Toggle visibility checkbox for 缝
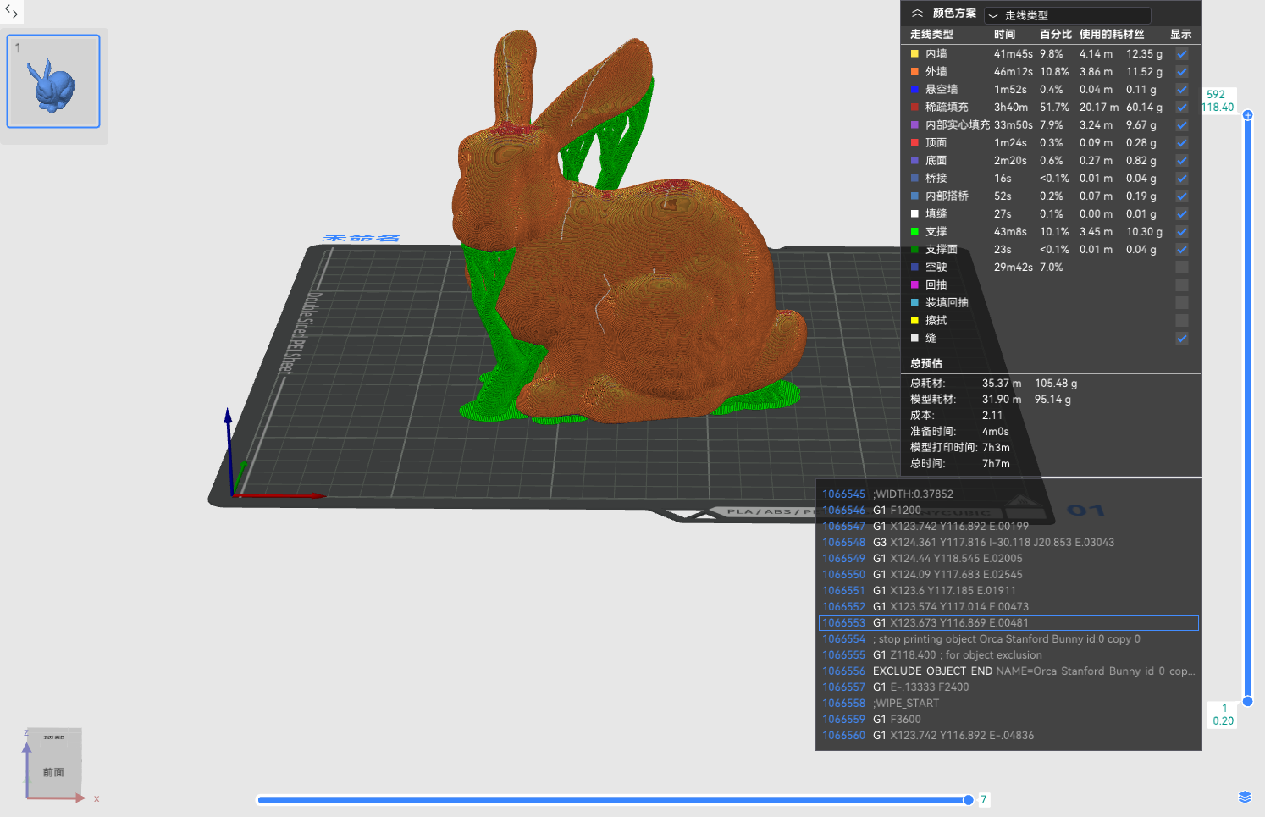The image size is (1265, 817). click(x=1182, y=338)
